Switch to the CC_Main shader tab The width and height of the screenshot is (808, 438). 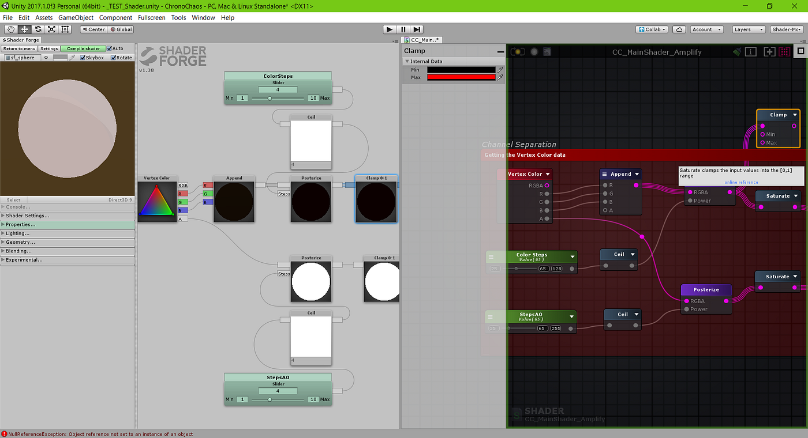422,40
